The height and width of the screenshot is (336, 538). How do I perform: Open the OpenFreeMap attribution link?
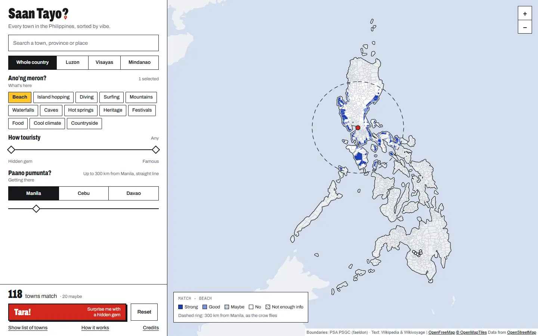(x=442, y=332)
